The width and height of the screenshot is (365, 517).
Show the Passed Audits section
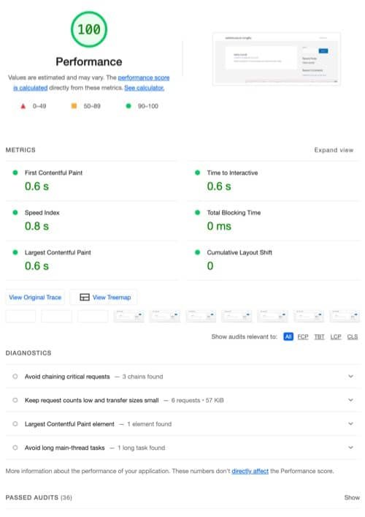(x=352, y=497)
